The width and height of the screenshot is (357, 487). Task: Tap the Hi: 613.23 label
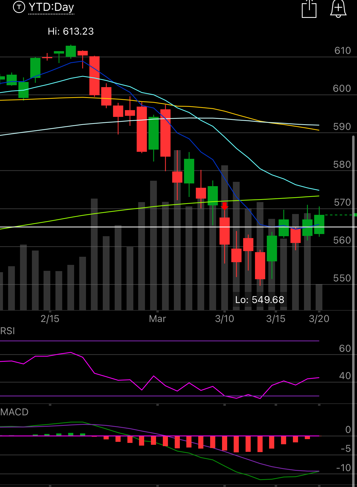(71, 31)
